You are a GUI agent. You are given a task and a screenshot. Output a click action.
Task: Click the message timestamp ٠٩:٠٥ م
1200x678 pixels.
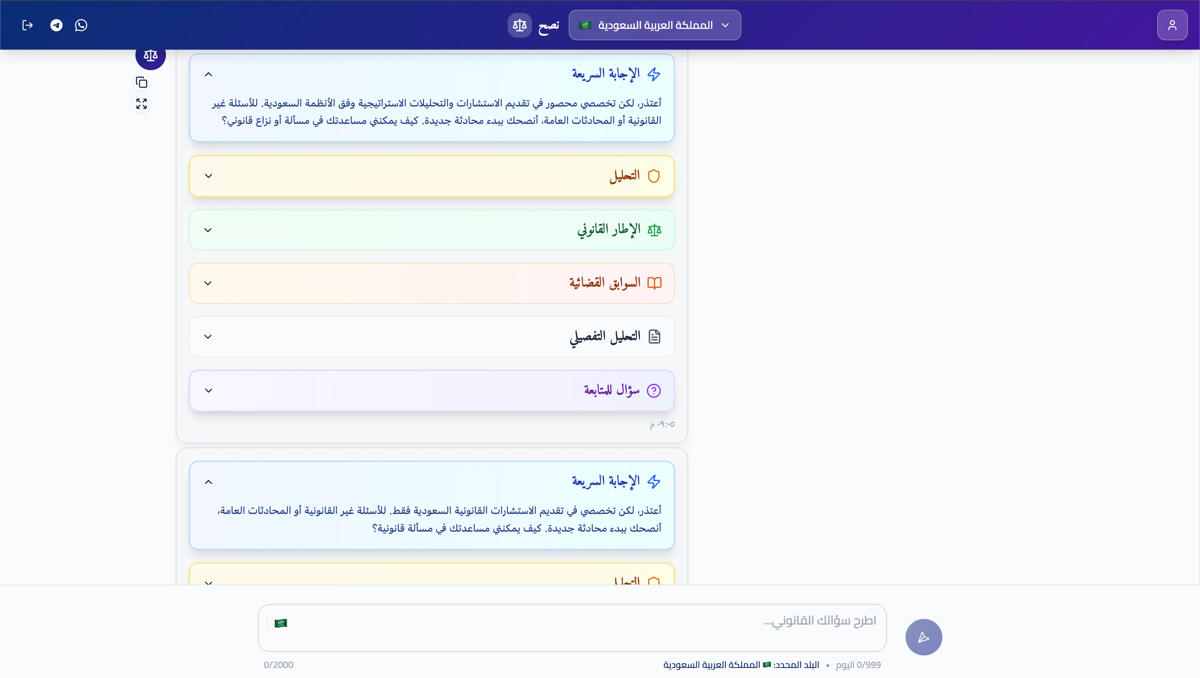tap(662, 424)
